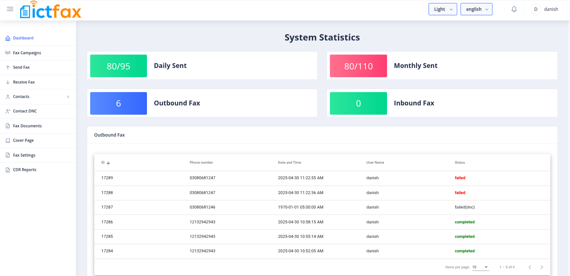Click ID 17287 cell

tap(107, 207)
